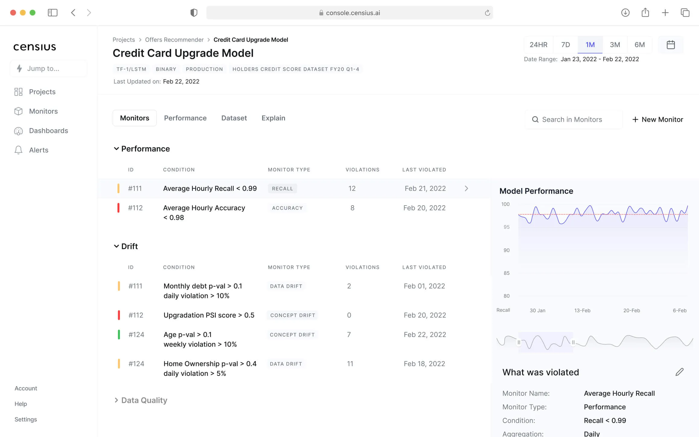Click the 7D time range button
Screen dimensions: 699x437
pos(566,44)
